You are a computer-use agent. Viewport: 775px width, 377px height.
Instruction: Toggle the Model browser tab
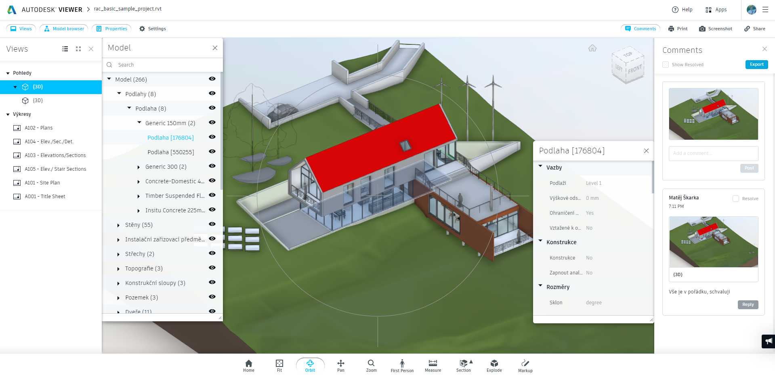click(x=64, y=29)
